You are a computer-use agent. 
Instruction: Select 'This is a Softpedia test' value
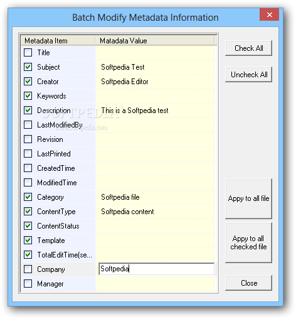click(155, 111)
